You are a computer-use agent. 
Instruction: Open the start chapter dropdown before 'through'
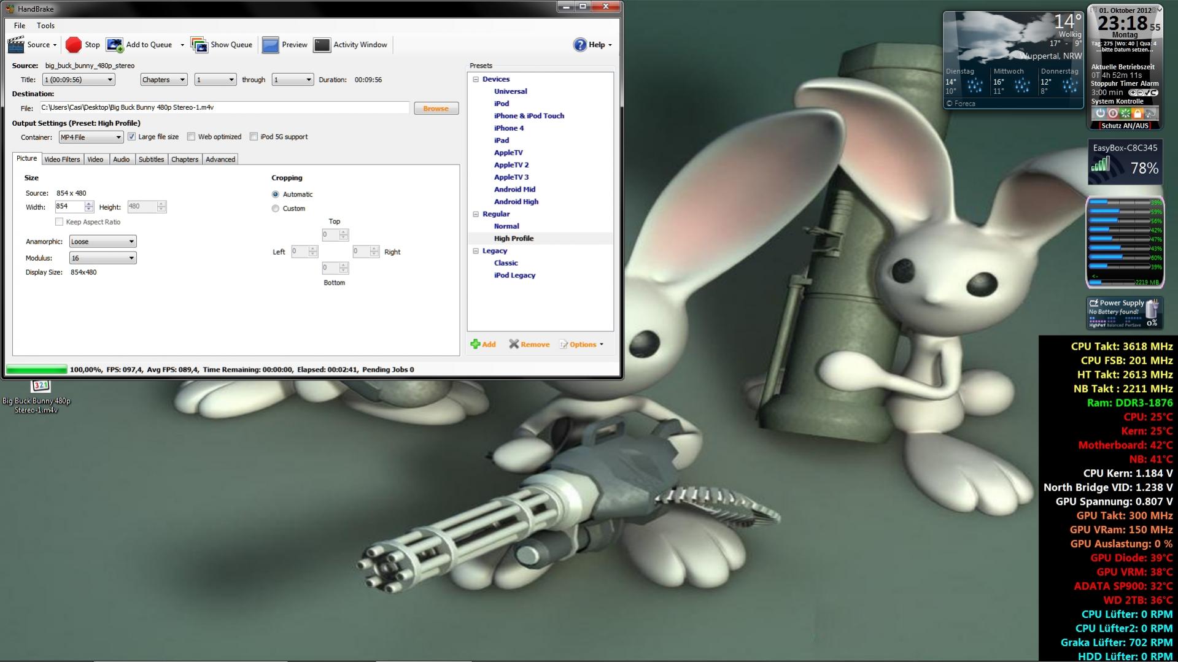(215, 80)
